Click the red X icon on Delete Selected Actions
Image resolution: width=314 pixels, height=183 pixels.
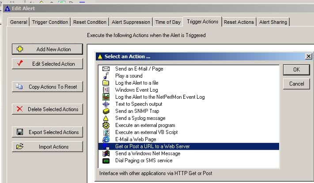(19, 109)
